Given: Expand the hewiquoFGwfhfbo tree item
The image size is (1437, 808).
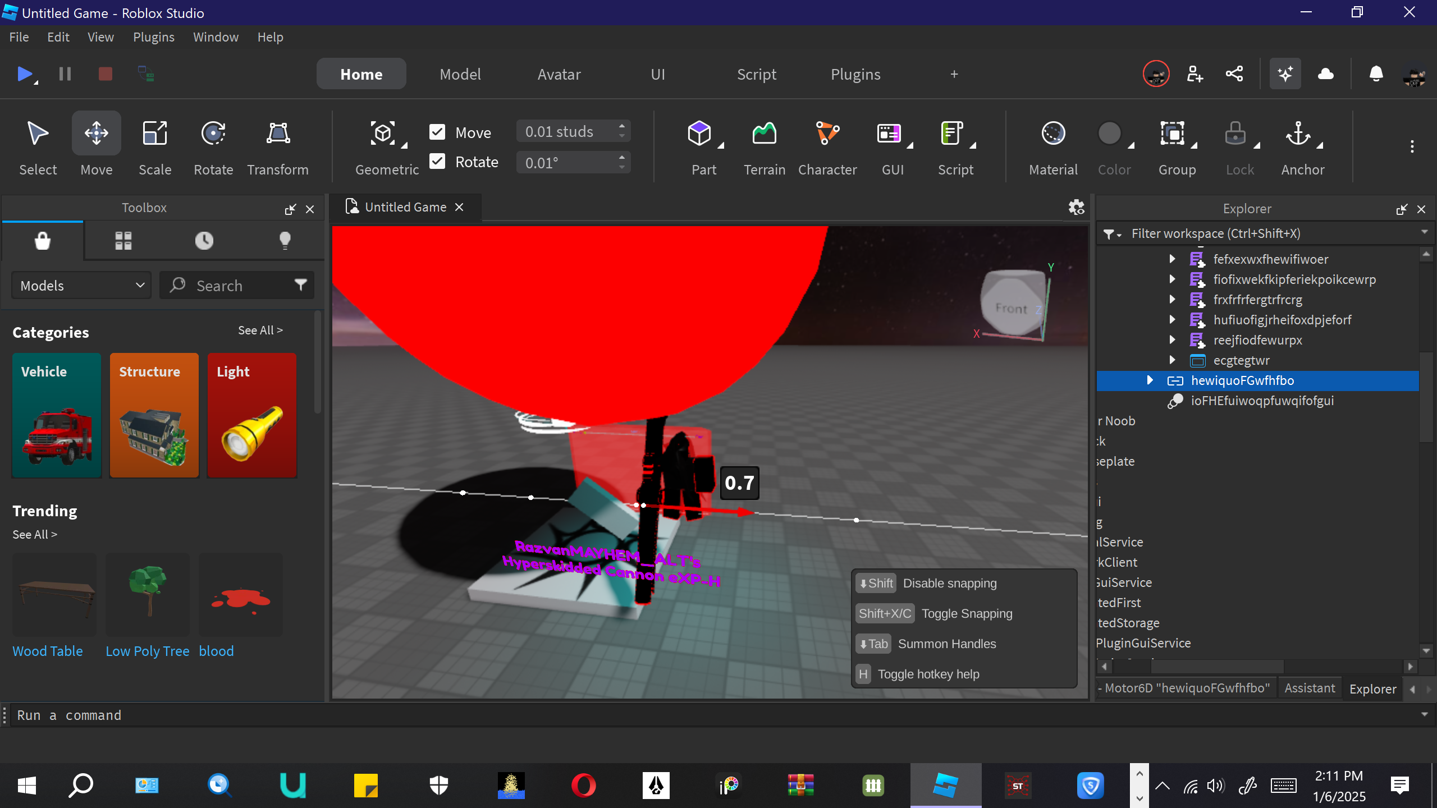Looking at the screenshot, I should (x=1150, y=380).
